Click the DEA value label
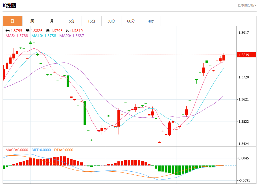The width and height of the screenshot is (258, 184). pyautogui.click(x=64, y=150)
